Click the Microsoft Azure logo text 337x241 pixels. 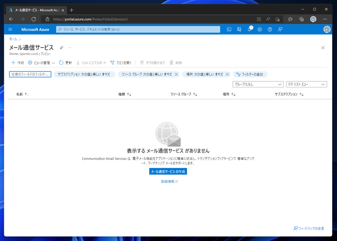pos(35,29)
